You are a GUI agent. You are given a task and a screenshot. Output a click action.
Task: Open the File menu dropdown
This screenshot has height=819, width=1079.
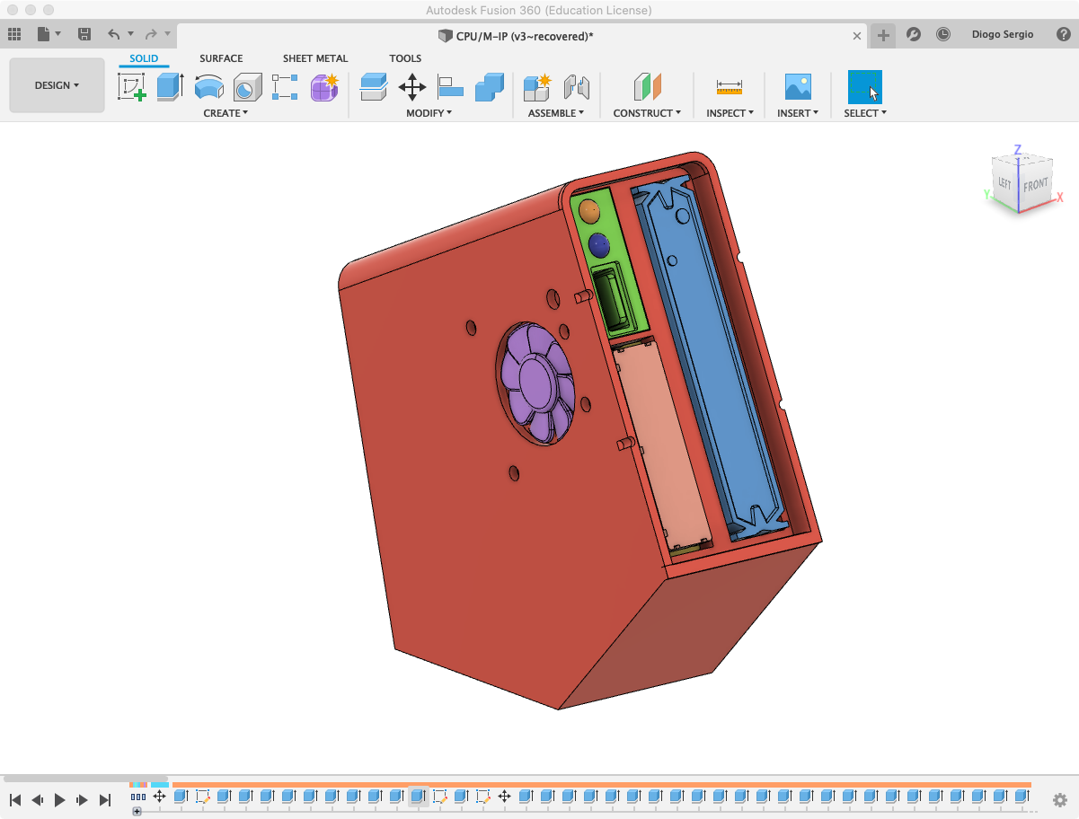click(49, 34)
